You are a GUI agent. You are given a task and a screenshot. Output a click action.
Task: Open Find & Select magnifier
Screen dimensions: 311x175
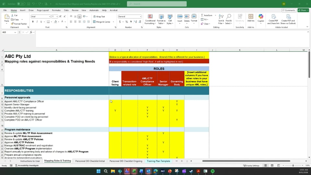click(229, 19)
